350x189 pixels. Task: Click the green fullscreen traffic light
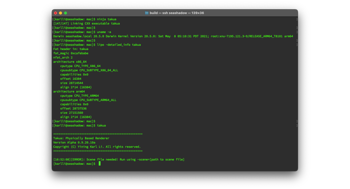point(65,13)
